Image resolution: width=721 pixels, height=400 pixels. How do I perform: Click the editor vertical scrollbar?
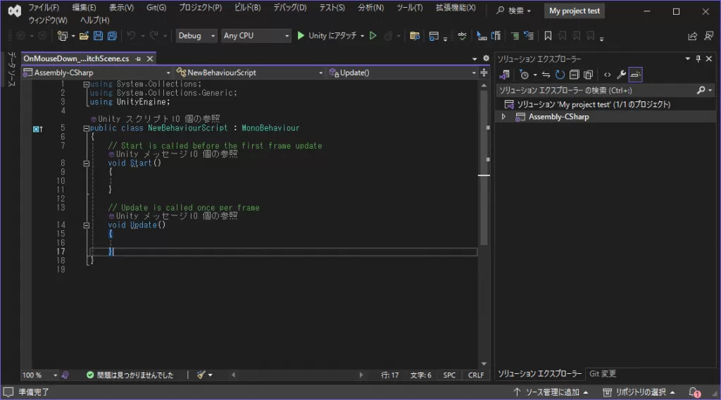(x=484, y=211)
